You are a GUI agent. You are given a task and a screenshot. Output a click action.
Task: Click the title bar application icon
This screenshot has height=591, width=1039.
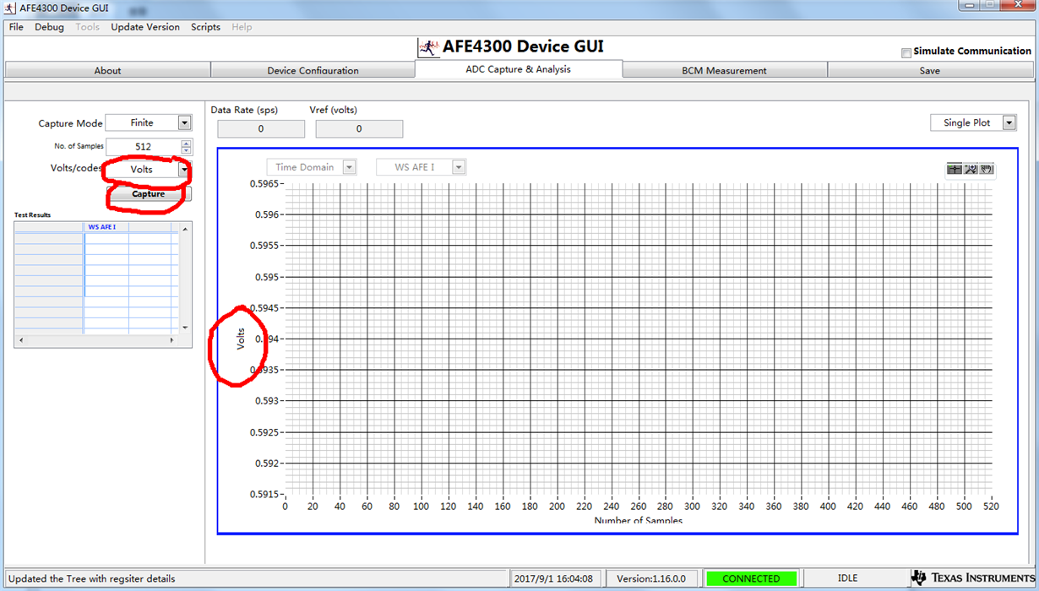10,8
